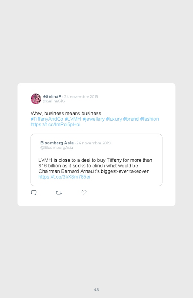This screenshot has width=193, height=298.
Task: Click the @SelinaGiGi handle
Action: point(54,101)
